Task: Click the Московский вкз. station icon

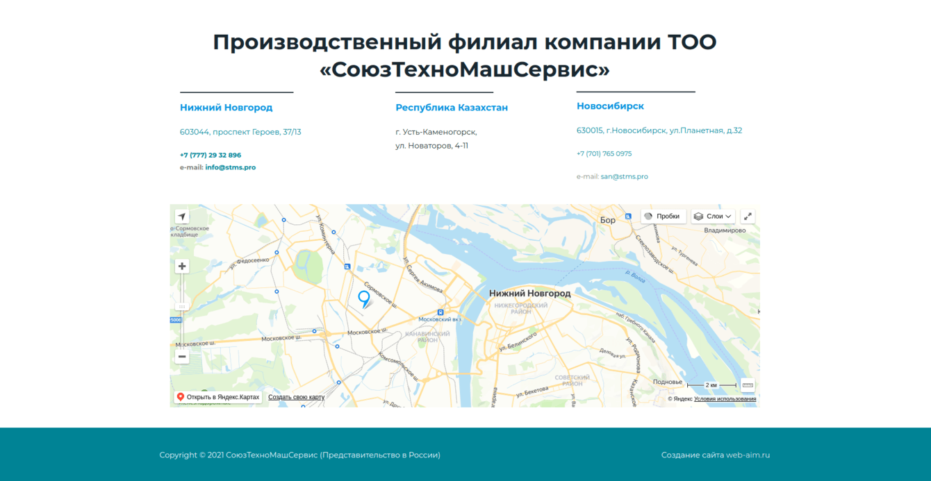Action: click(x=440, y=312)
